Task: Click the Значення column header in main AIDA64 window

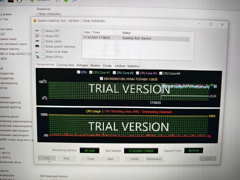Action: pos(43,9)
